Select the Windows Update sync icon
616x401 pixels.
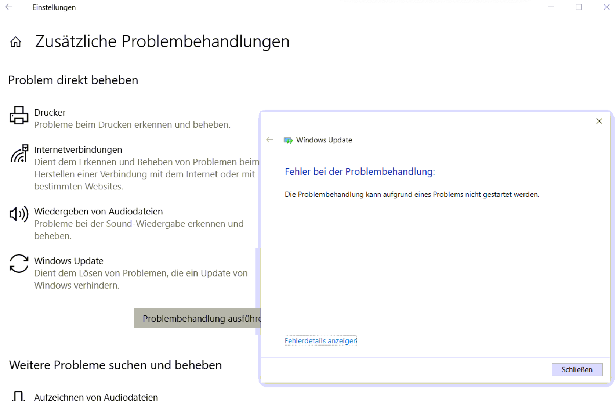(19, 264)
